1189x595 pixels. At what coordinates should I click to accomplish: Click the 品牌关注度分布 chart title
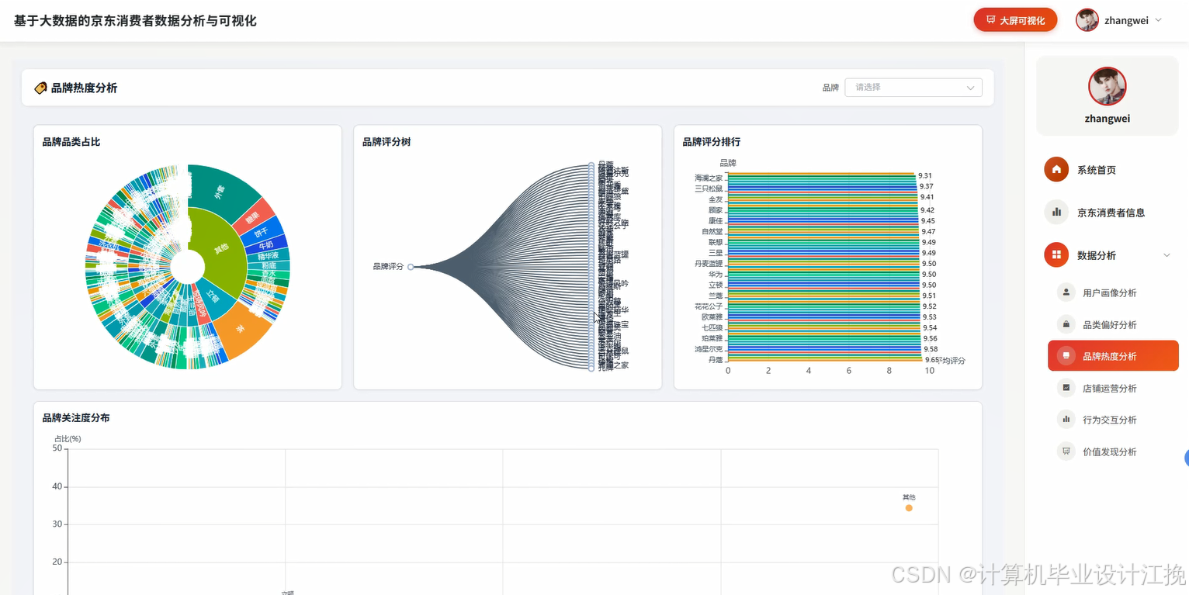coord(76,417)
